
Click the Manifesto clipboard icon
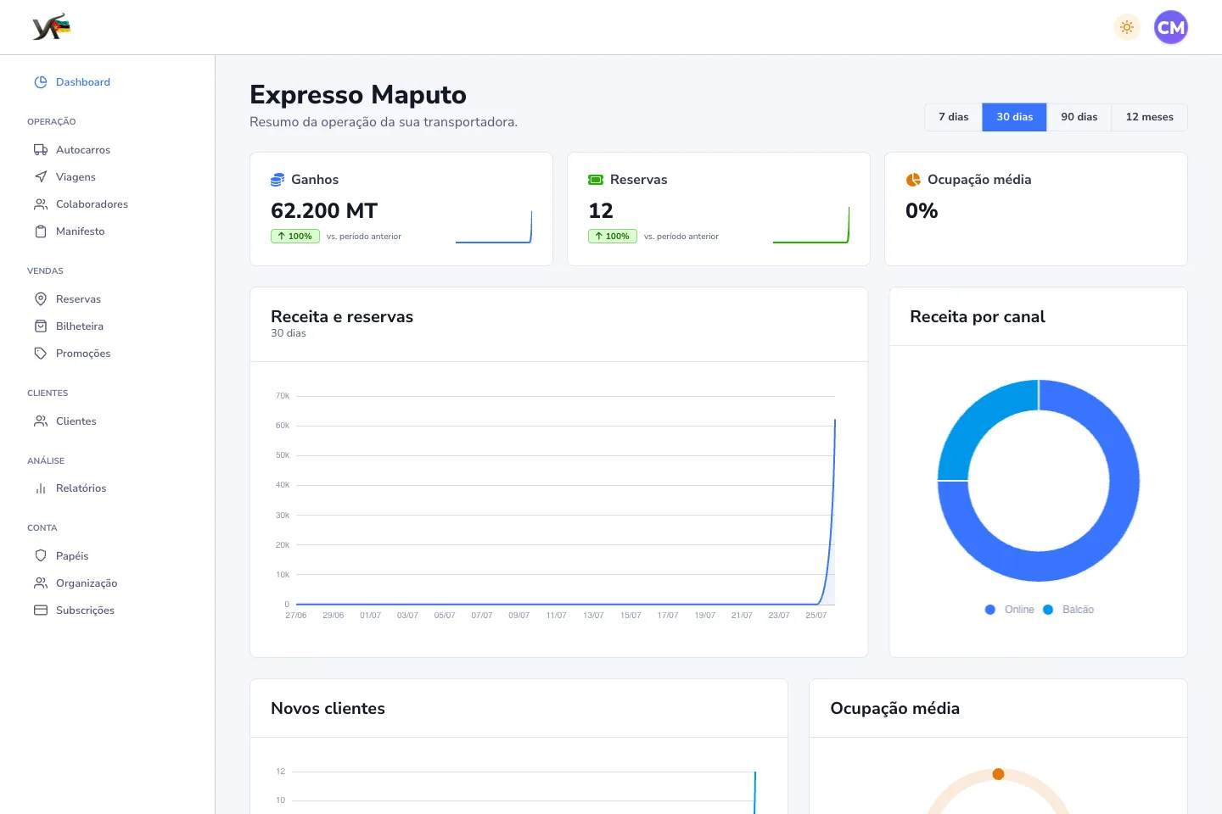[41, 231]
